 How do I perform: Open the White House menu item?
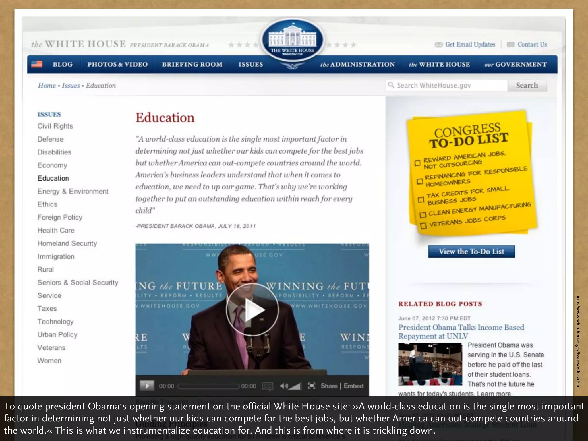pyautogui.click(x=440, y=64)
